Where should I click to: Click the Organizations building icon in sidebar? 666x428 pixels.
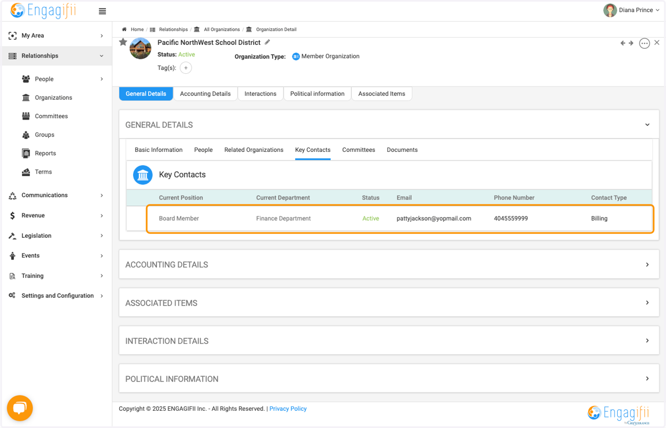(26, 98)
